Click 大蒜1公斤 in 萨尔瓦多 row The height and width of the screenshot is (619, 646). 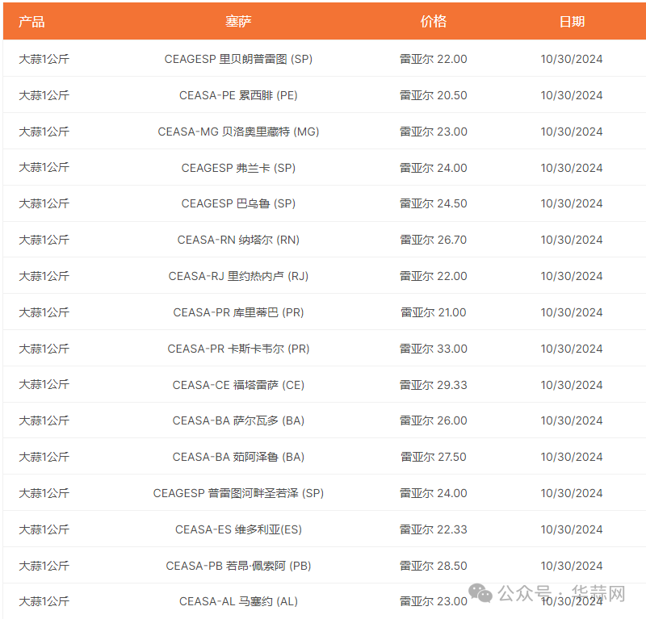point(44,420)
